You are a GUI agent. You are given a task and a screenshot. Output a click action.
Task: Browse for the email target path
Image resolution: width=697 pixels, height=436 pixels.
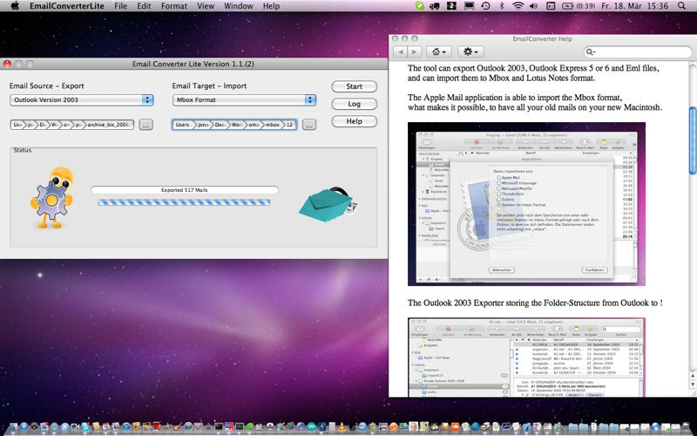pyautogui.click(x=309, y=125)
